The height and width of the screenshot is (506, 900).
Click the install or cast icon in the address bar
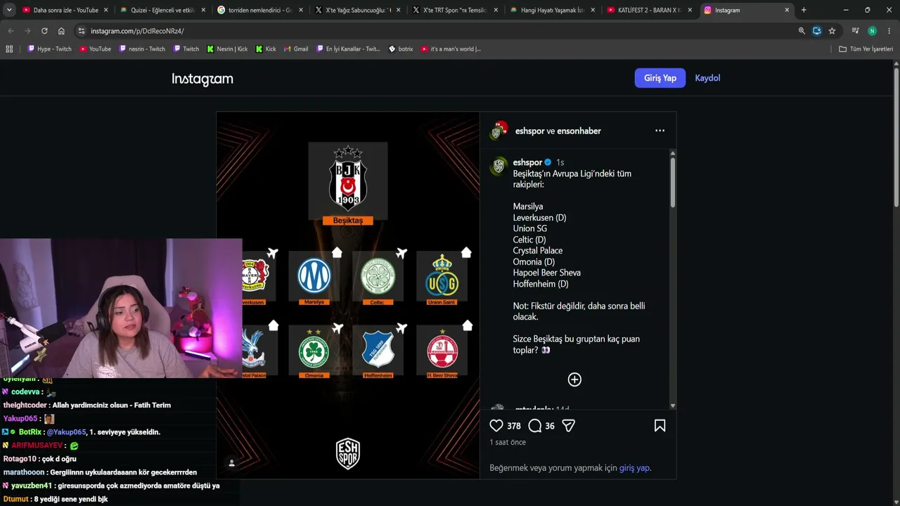pos(816,31)
